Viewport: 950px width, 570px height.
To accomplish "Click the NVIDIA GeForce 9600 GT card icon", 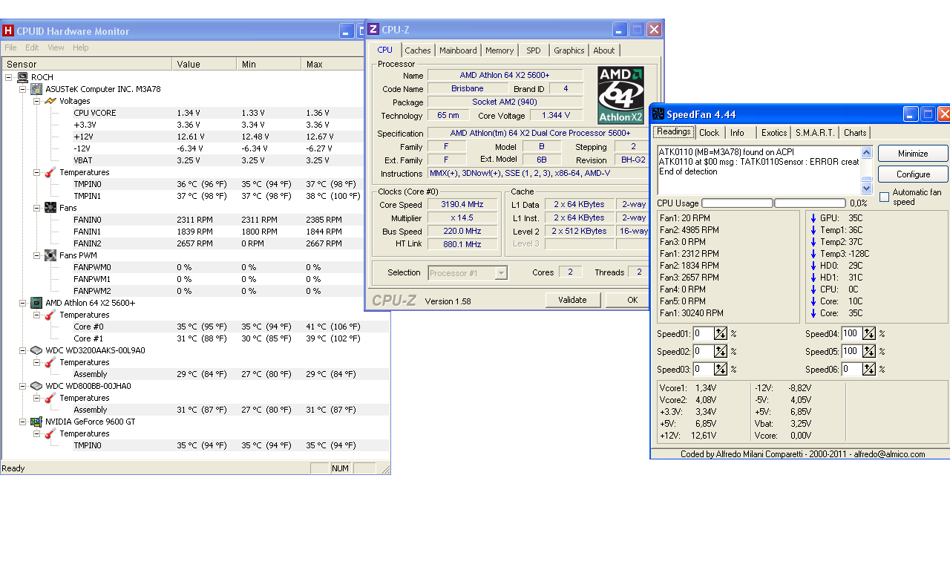I will point(36,422).
